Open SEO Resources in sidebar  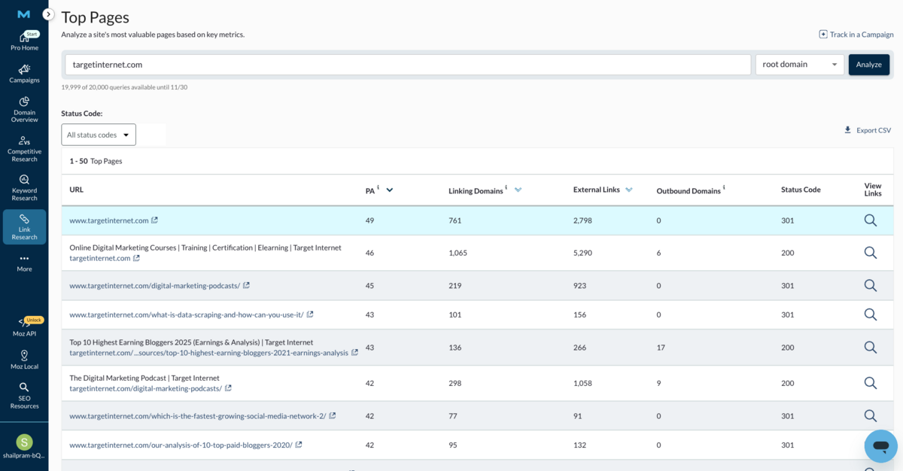pos(24,396)
